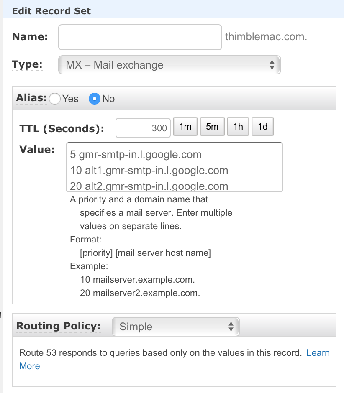344x393 pixels.
Task: Open the Type dropdown showing MX
Action: point(169,65)
